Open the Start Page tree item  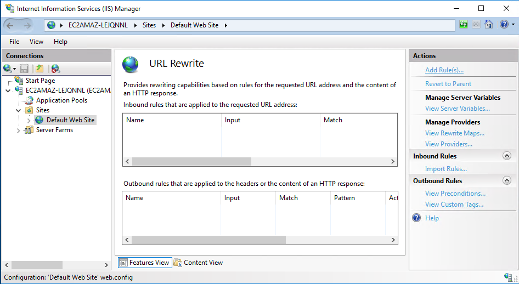[40, 81]
